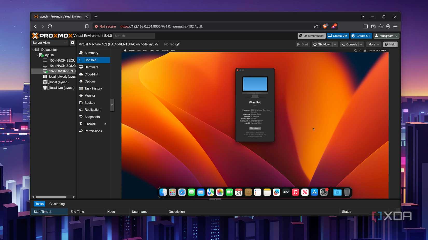Bookmark this page icon

click(87, 26)
